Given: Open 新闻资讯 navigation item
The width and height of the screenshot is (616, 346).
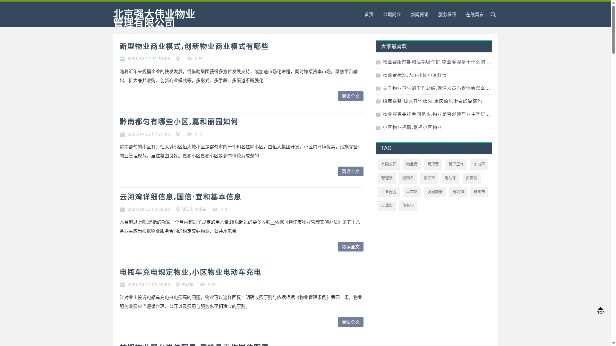Looking at the screenshot, I should click(420, 14).
